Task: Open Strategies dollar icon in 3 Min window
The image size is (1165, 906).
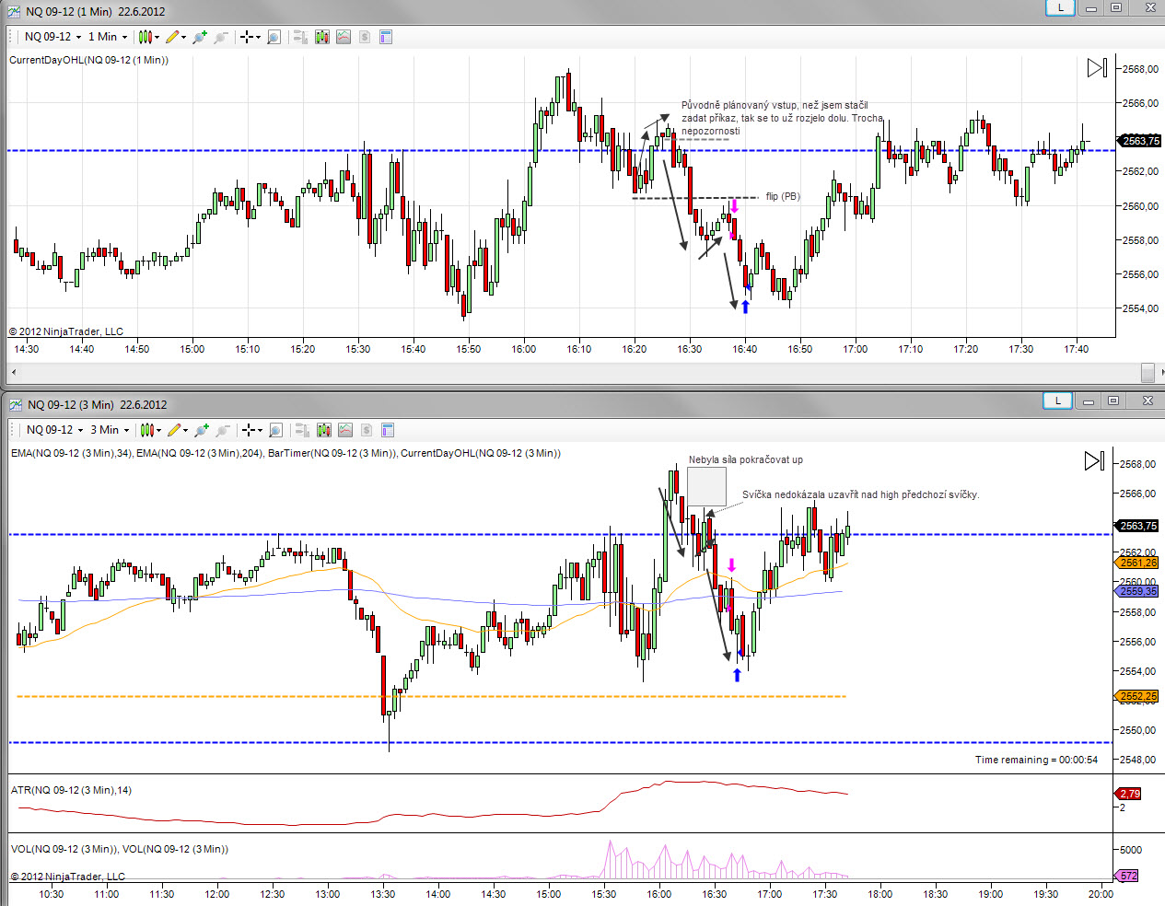Action: pos(367,430)
